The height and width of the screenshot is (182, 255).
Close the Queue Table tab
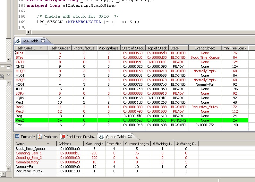(130, 136)
